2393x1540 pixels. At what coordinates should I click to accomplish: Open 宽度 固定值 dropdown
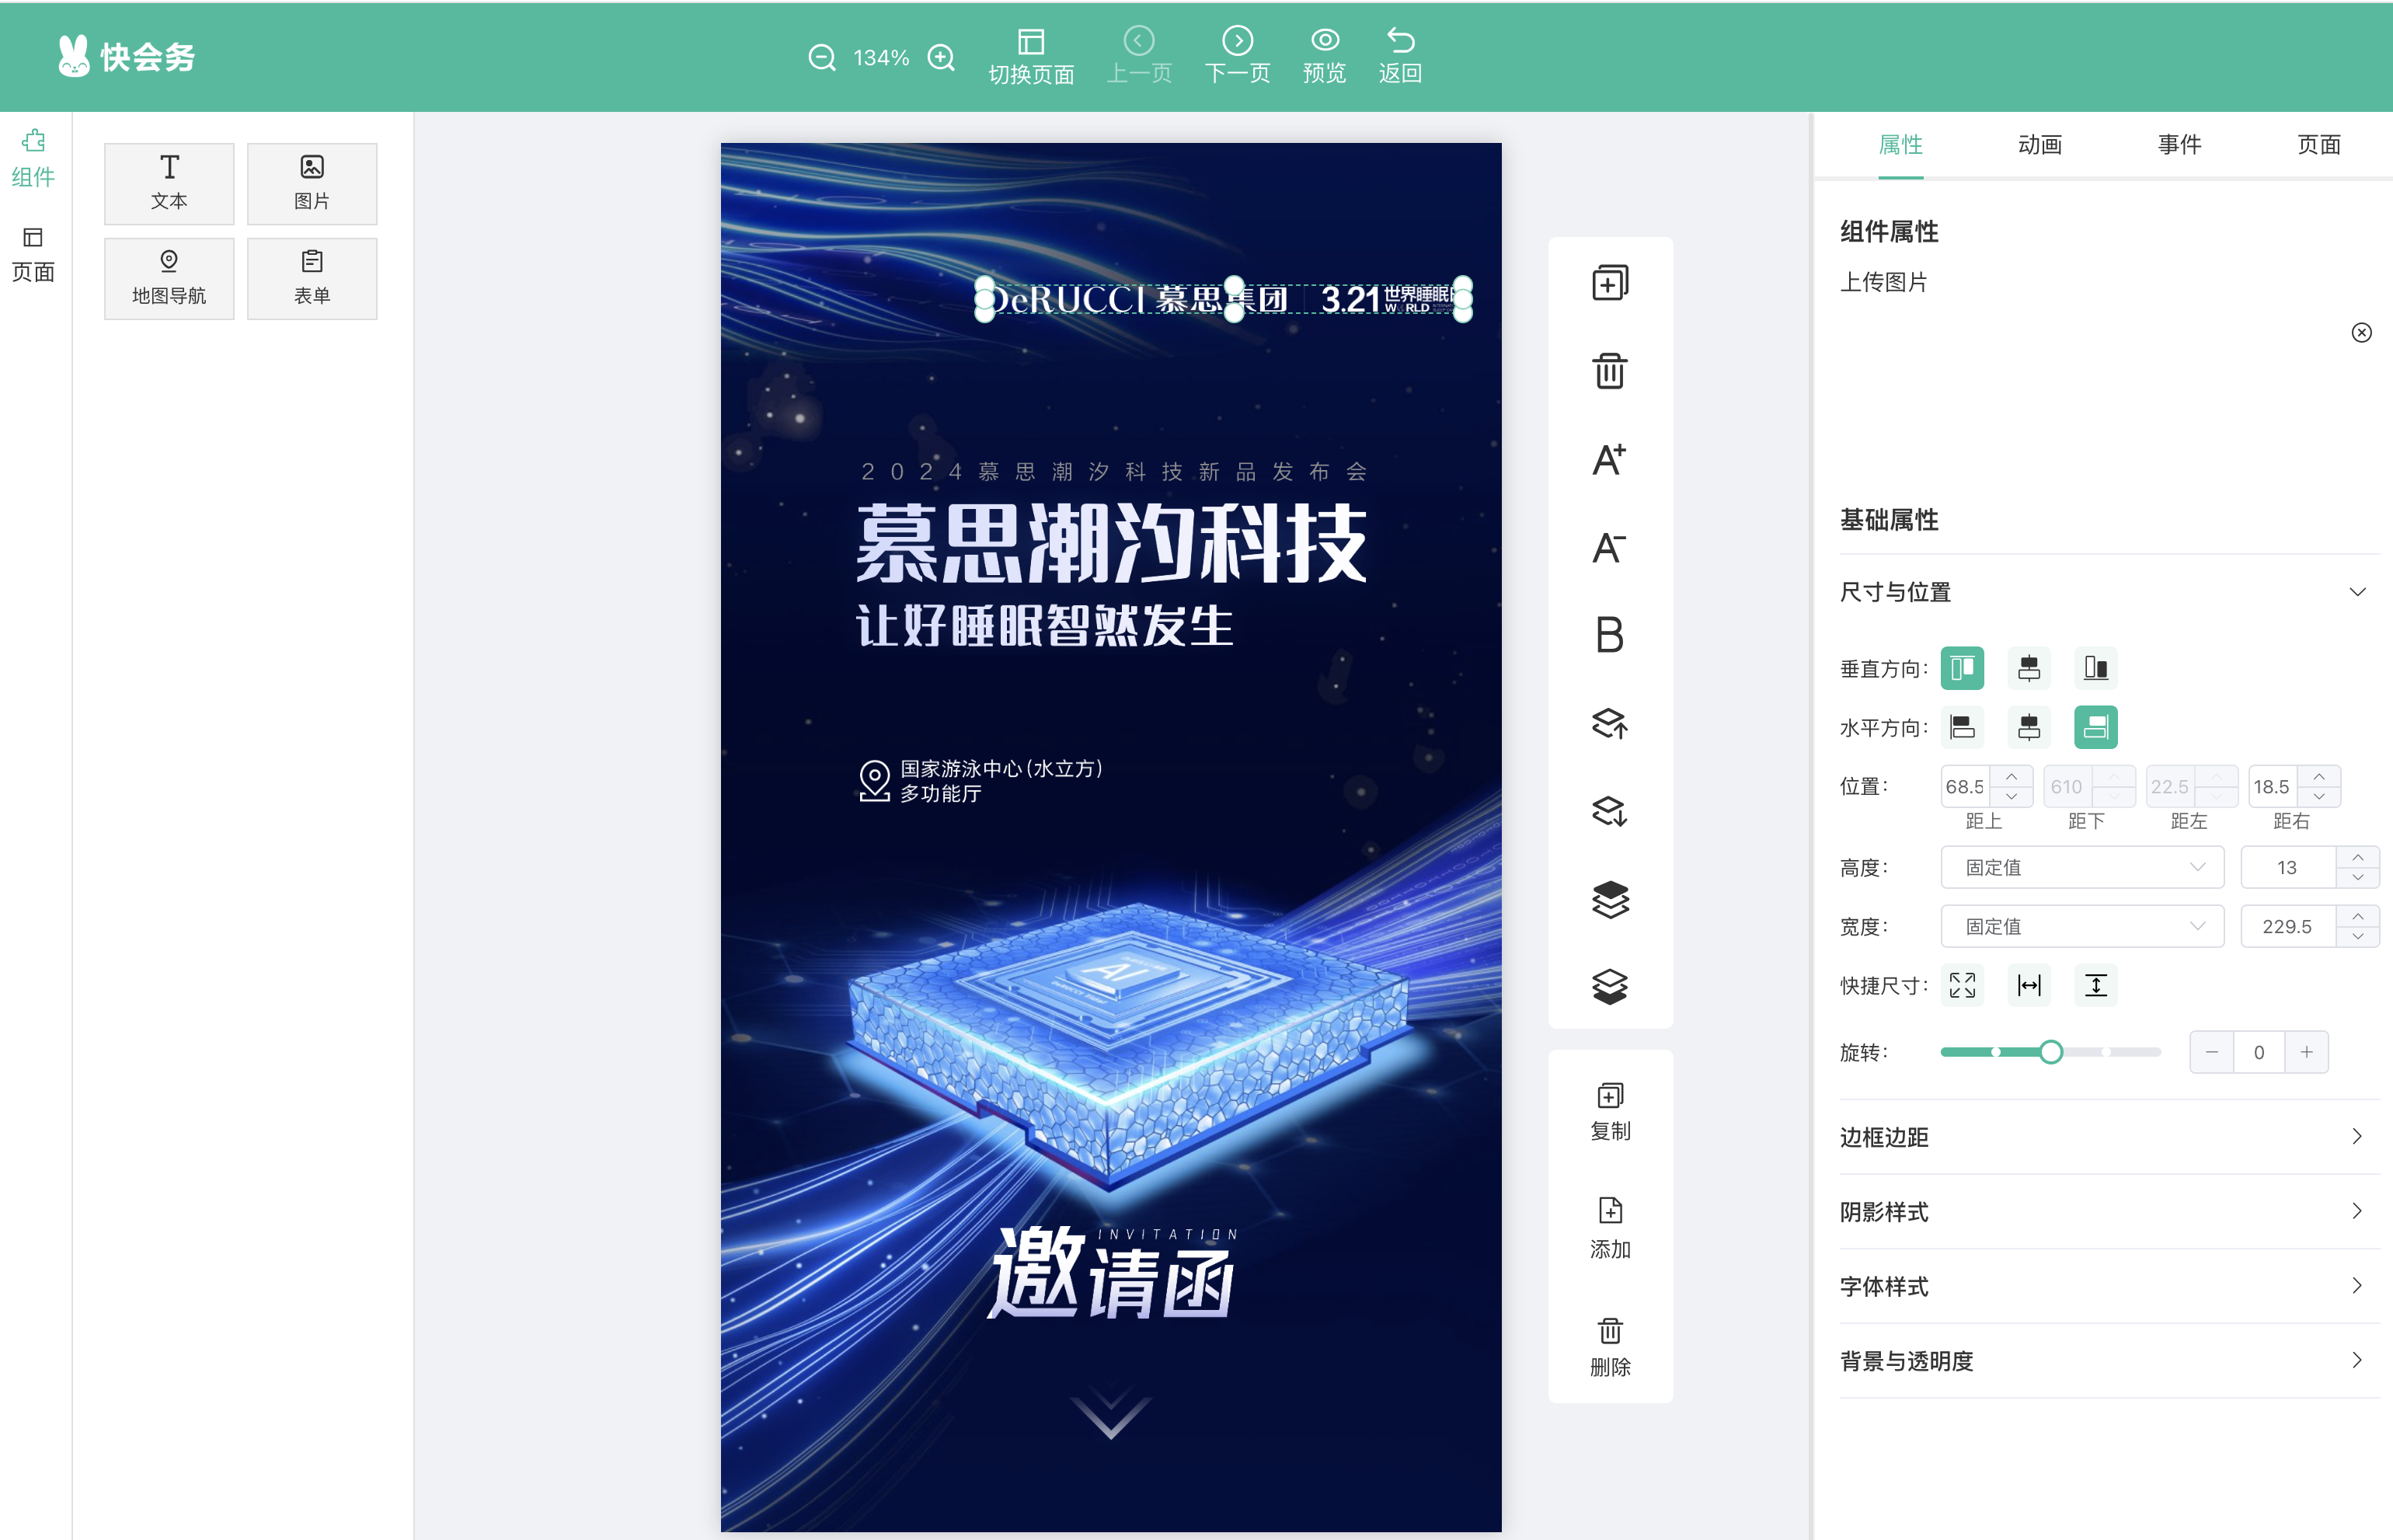(2082, 926)
